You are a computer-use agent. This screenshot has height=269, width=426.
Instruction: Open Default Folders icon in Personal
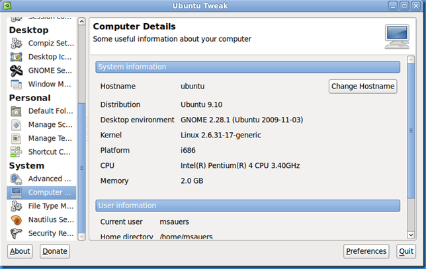point(17,111)
